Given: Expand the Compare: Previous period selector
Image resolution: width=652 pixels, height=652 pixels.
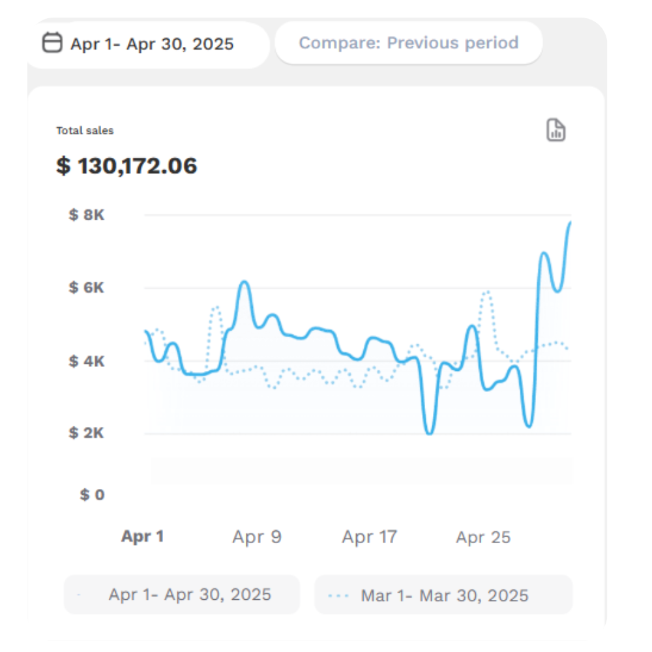Looking at the screenshot, I should tap(408, 43).
